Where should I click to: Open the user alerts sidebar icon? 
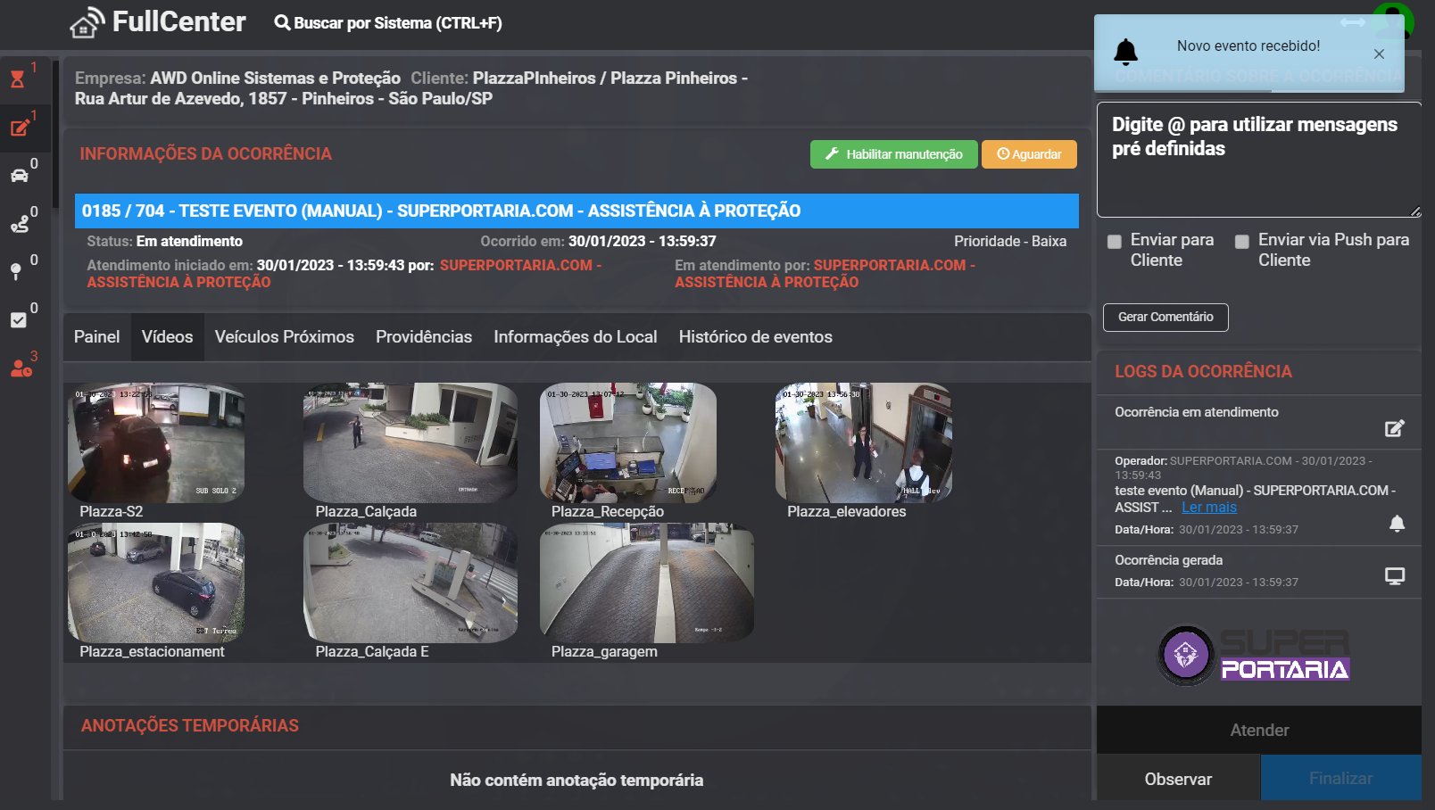pos(21,368)
